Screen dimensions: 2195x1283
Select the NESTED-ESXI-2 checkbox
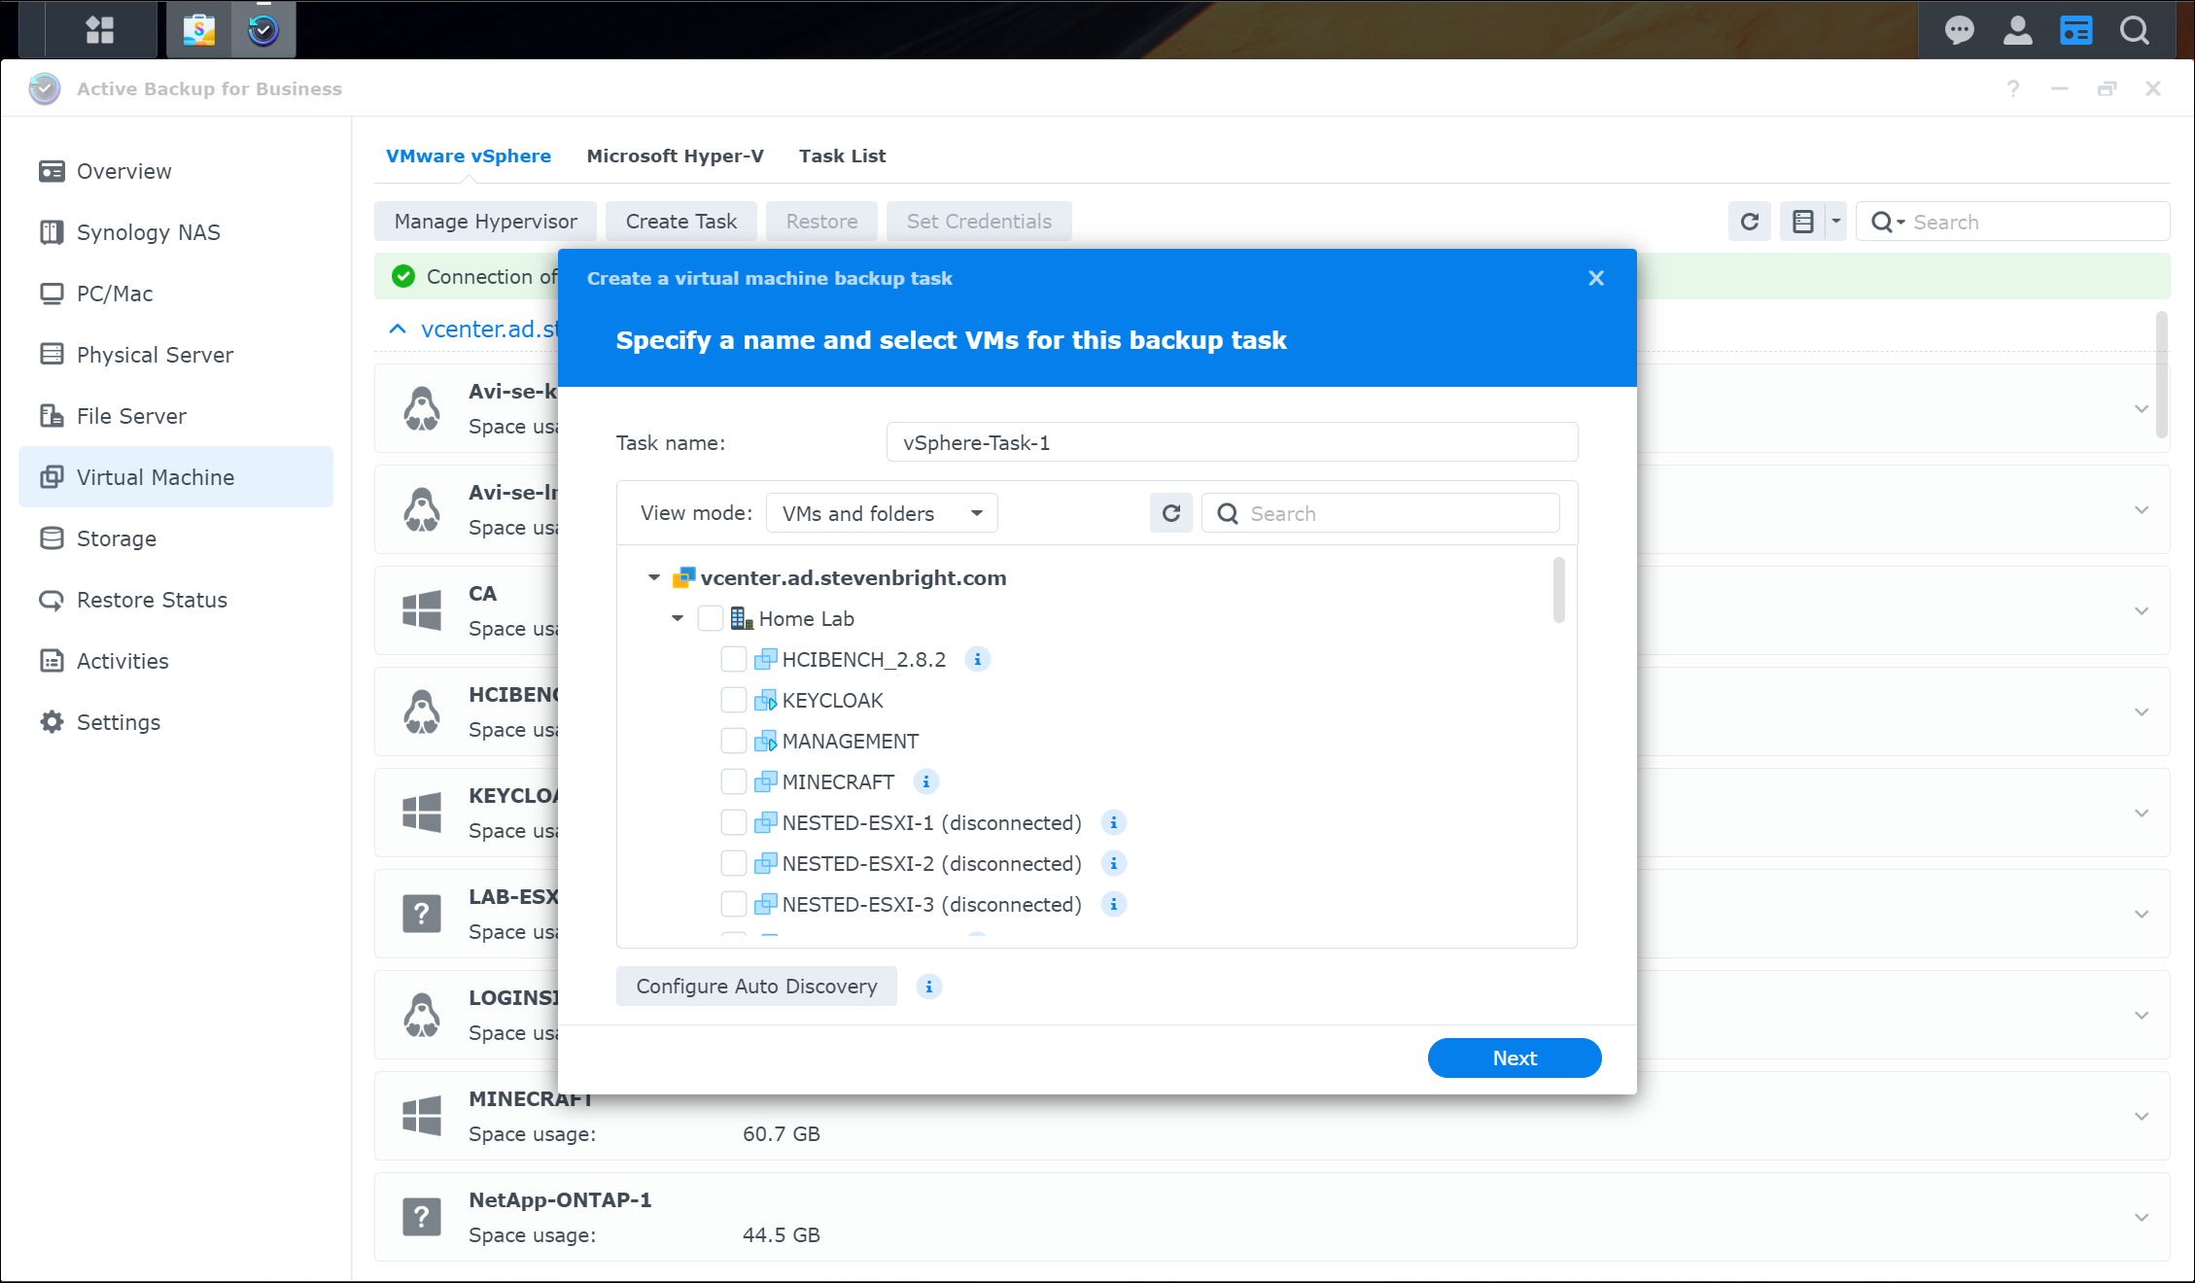(x=734, y=864)
